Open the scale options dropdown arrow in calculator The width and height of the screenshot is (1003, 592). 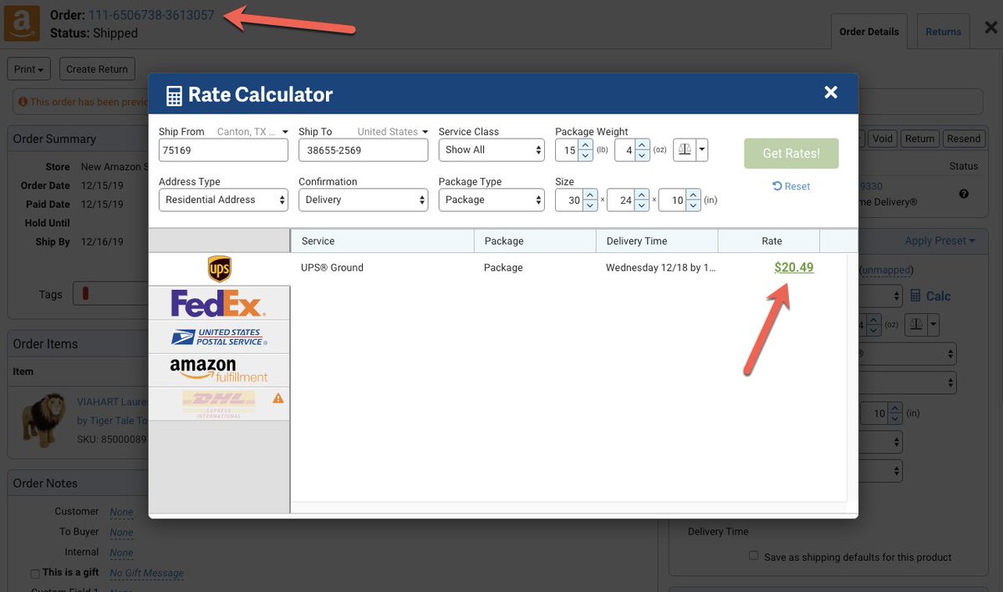pos(702,149)
